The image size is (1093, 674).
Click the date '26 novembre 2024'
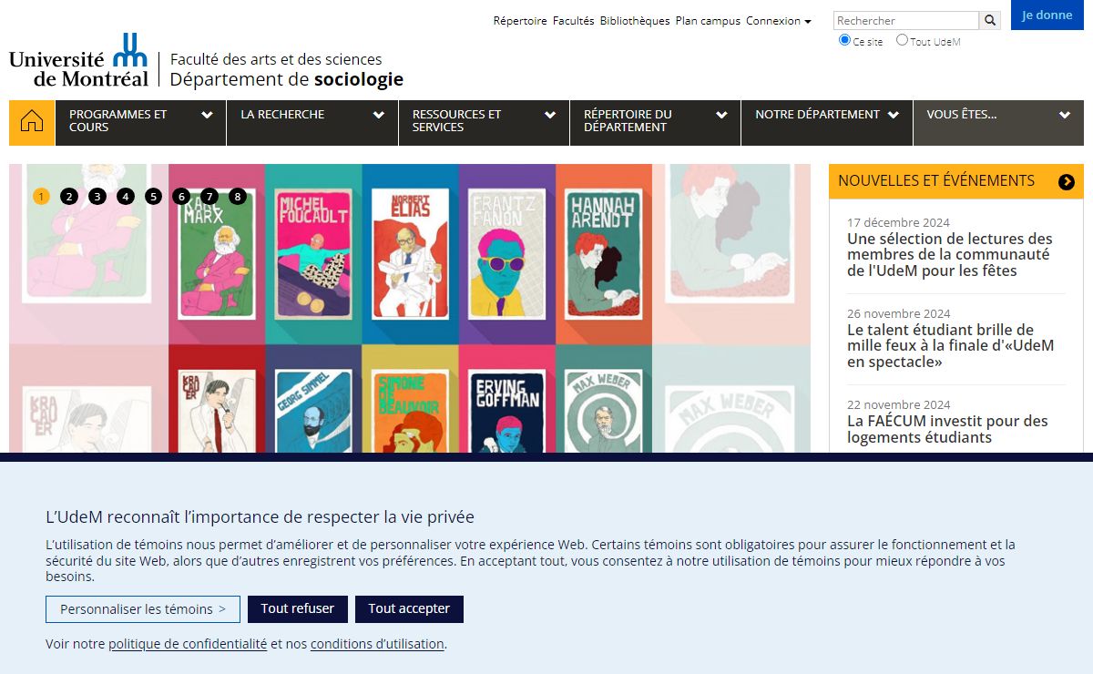[898, 313]
